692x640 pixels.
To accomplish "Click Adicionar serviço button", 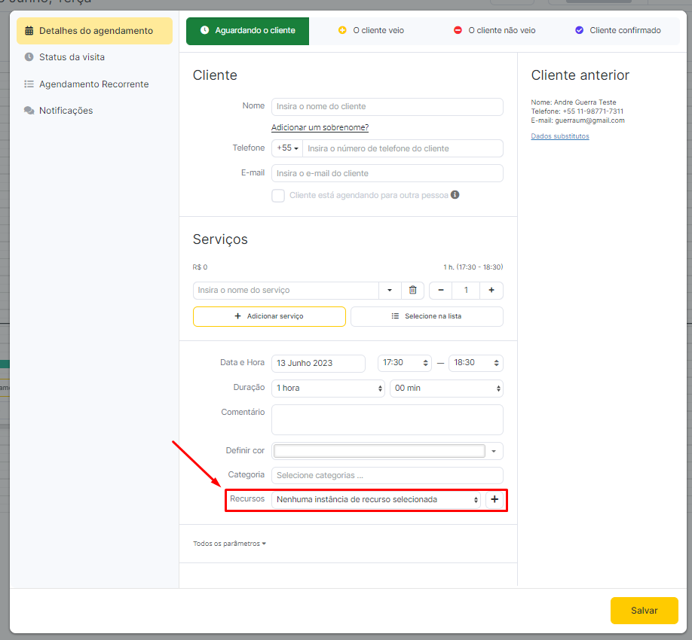I will [x=269, y=316].
